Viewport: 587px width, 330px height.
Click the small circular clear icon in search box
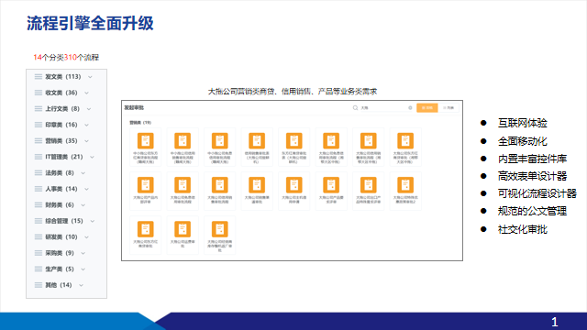410,108
